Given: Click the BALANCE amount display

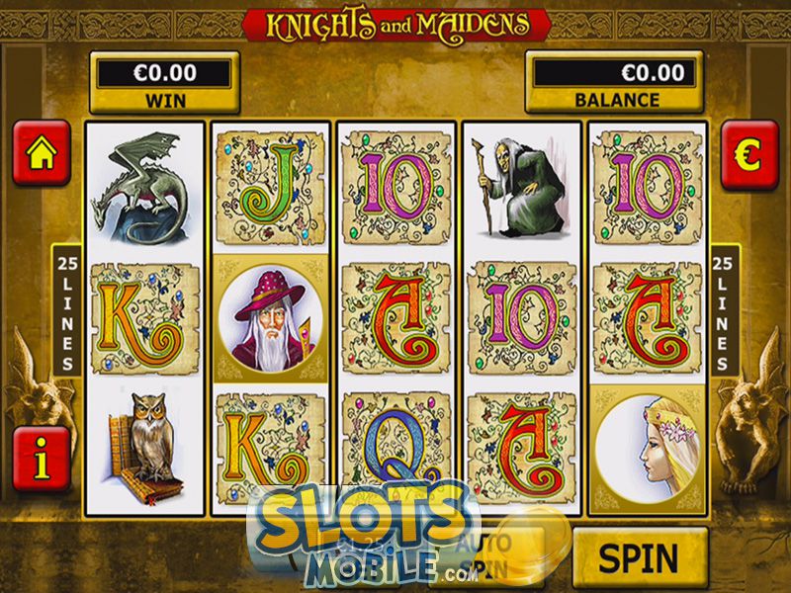Looking at the screenshot, I should point(614,82).
